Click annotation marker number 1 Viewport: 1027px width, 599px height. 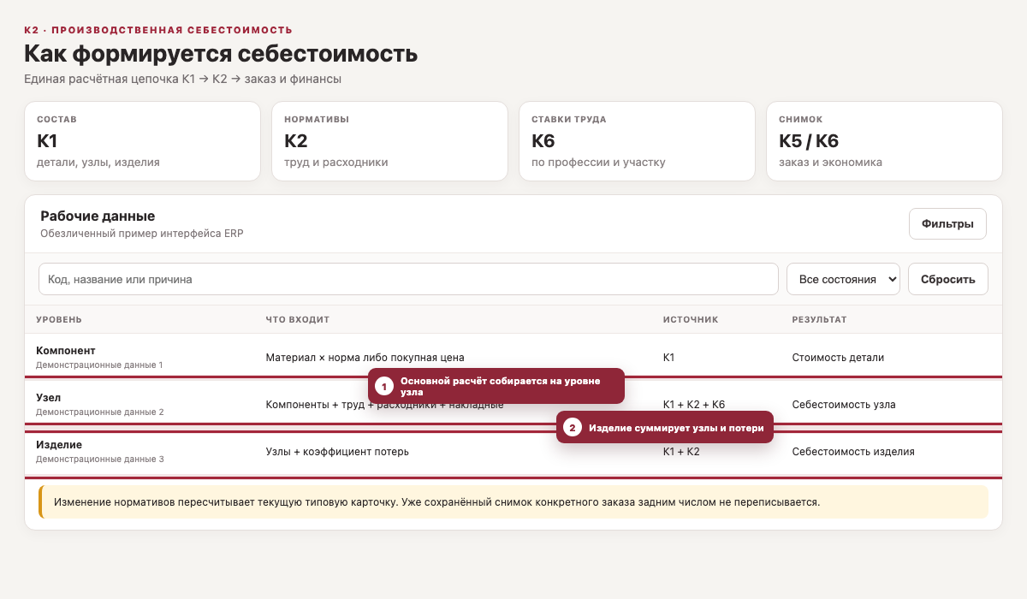tap(384, 387)
